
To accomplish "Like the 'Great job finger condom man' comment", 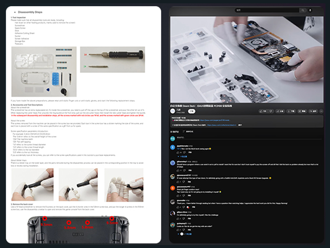I will [178, 196].
